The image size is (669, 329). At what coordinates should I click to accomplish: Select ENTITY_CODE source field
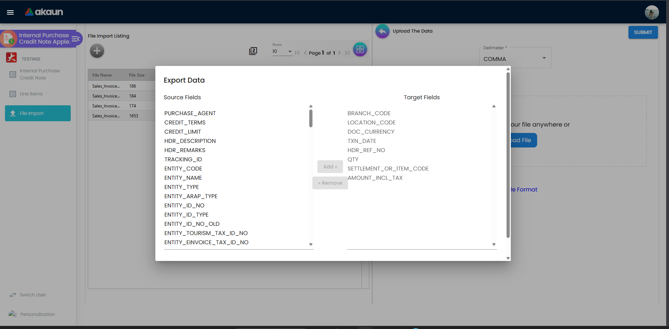[x=236, y=169]
